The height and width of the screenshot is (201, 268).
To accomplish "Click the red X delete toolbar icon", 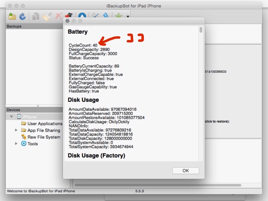I will pos(58,16).
